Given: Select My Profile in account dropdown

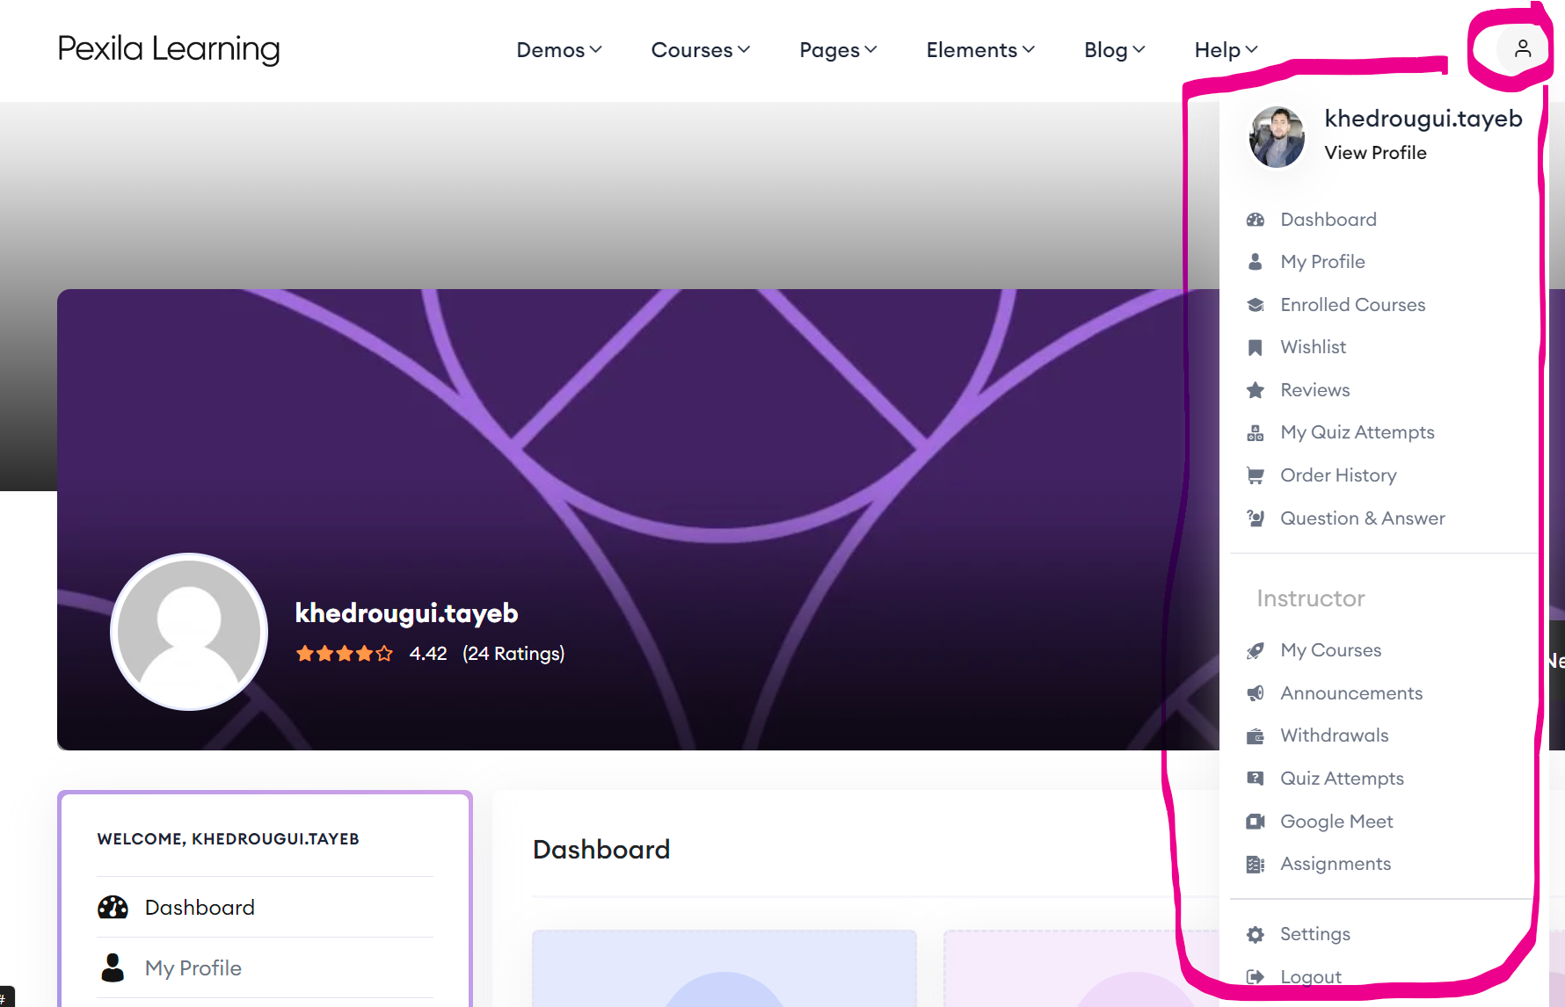Looking at the screenshot, I should point(1322,262).
